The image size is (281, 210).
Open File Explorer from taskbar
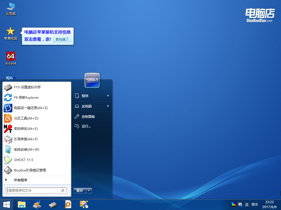pyautogui.click(x=22, y=205)
